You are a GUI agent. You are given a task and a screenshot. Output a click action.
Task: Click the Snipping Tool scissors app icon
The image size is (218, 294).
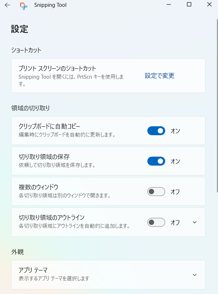(x=24, y=5)
